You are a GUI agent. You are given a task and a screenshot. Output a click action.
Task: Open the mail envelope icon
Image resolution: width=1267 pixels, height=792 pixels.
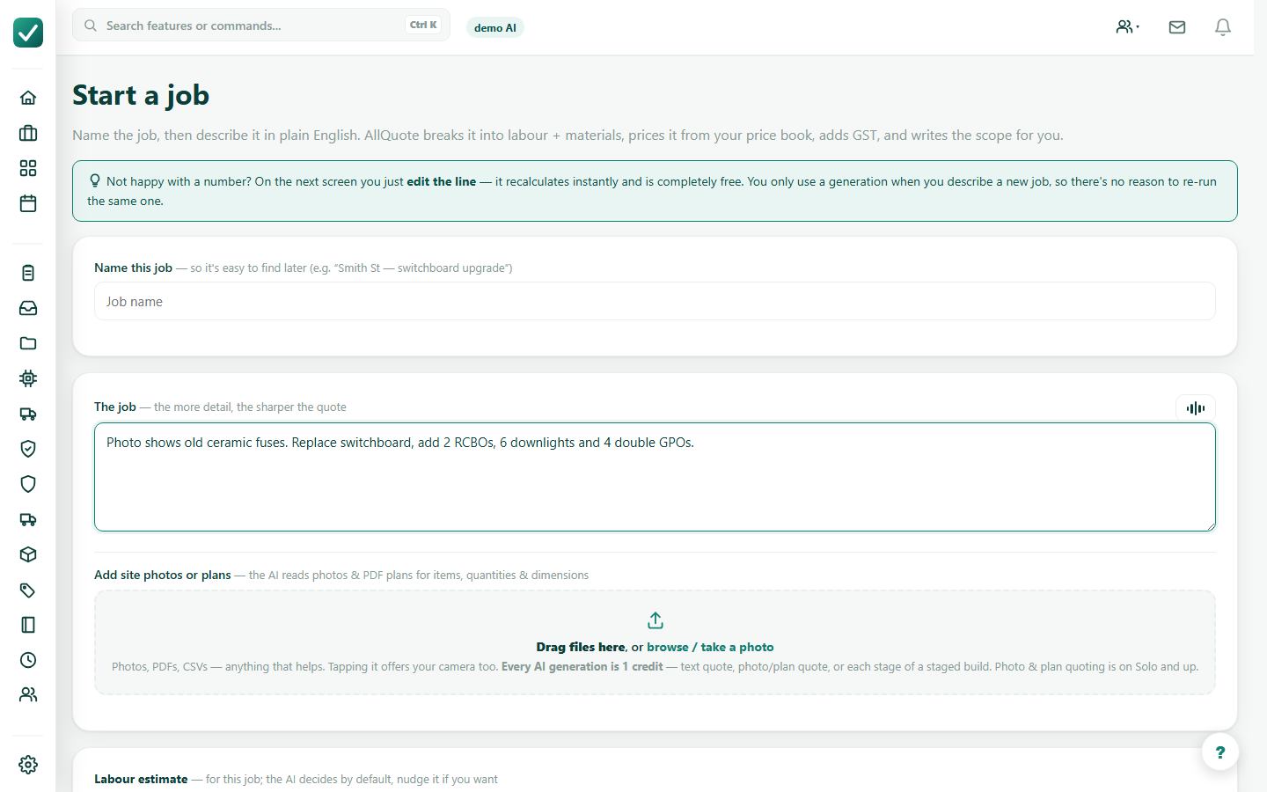pos(1177,27)
